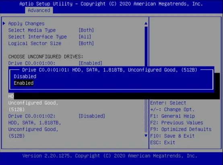The height and width of the screenshot is (165, 223).
Task: Click the Select Interface Type label
Action: tap(37, 37)
